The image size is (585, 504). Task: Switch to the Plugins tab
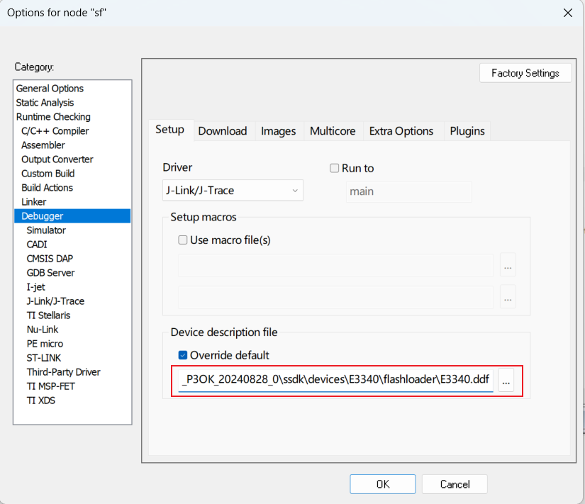[467, 130]
